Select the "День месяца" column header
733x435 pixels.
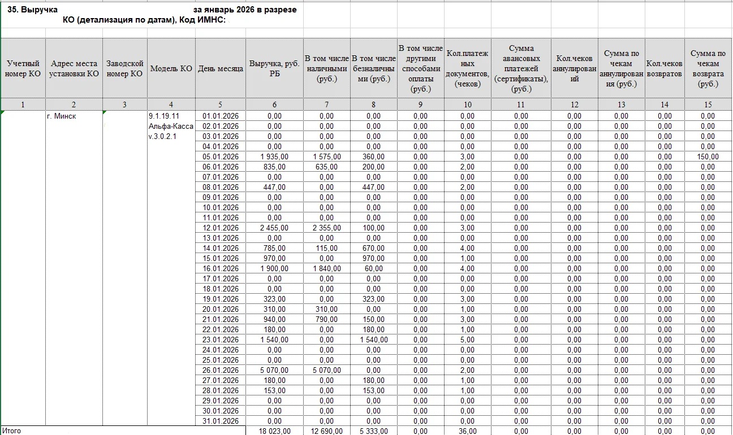pos(221,68)
